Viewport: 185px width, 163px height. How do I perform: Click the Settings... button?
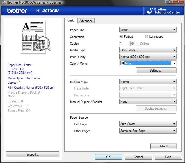(x=156, y=70)
